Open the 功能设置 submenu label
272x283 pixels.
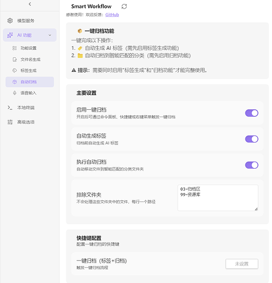click(28, 48)
